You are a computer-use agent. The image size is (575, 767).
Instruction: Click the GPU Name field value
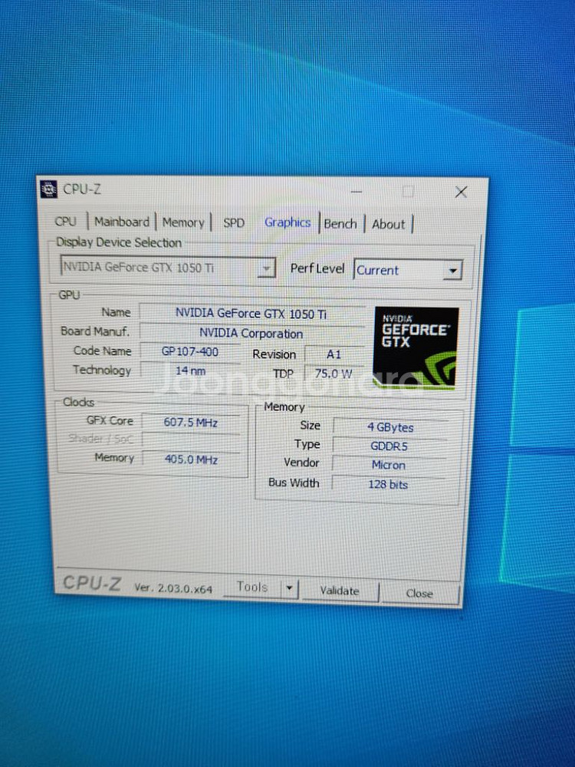(x=251, y=314)
